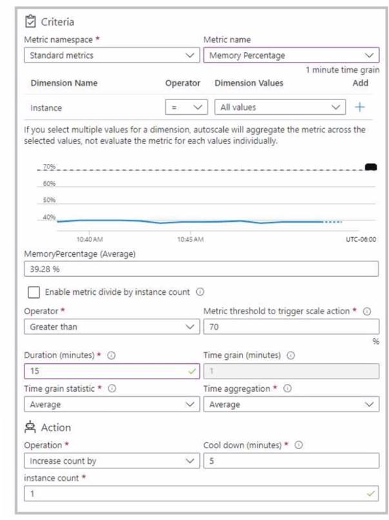Click info icon beside Time aggregation
389x520 pixels.
click(x=287, y=388)
